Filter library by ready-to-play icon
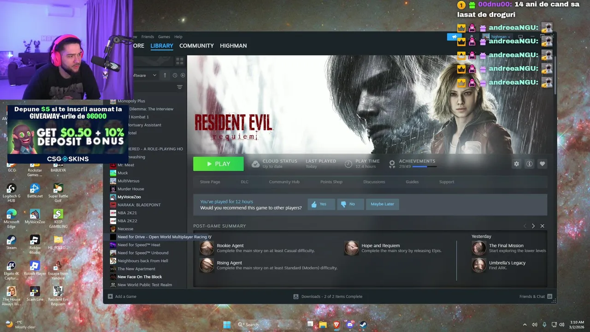The height and width of the screenshot is (332, 590). click(x=183, y=75)
